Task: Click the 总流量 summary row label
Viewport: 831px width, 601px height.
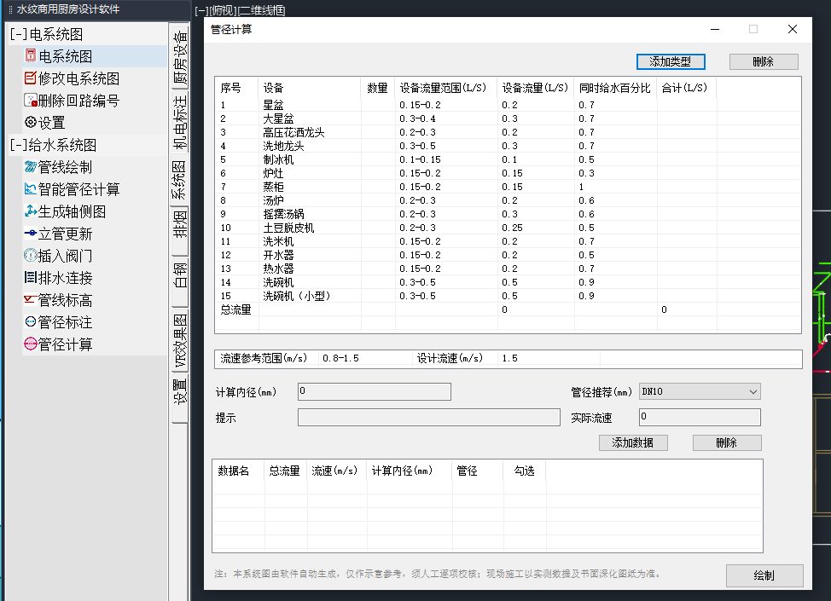Action: [x=235, y=309]
